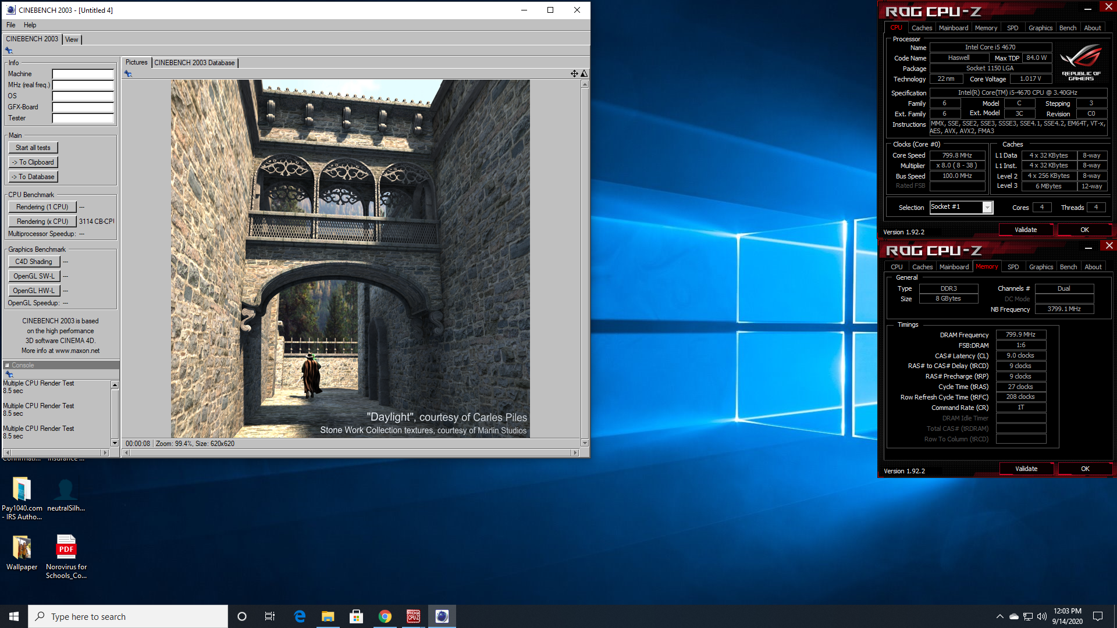Open Cortana circle icon in taskbar
Viewport: 1117px width, 628px height.
pos(242,616)
